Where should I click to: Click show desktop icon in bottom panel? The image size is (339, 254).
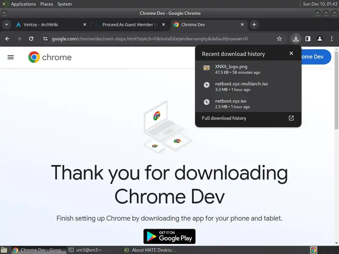(4, 250)
